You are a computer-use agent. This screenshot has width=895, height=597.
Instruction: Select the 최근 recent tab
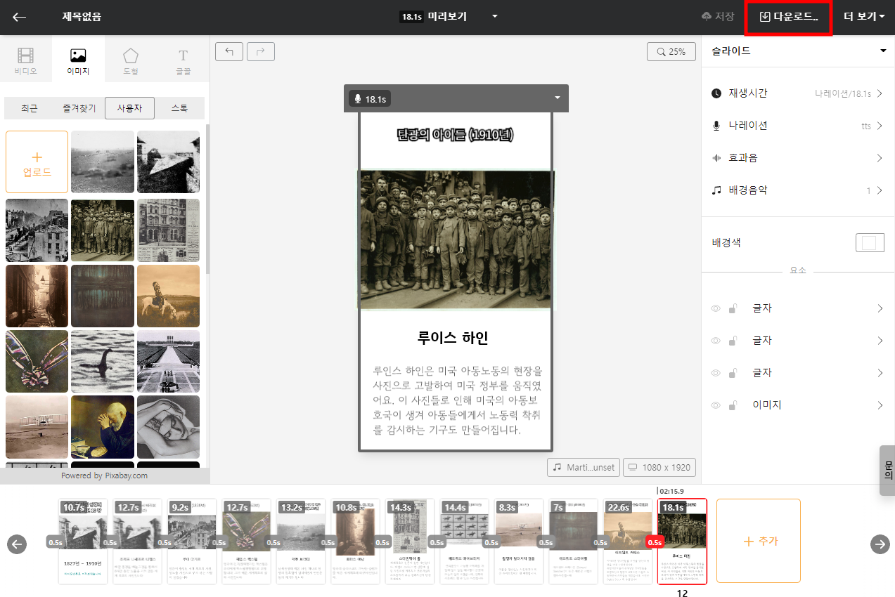30,108
